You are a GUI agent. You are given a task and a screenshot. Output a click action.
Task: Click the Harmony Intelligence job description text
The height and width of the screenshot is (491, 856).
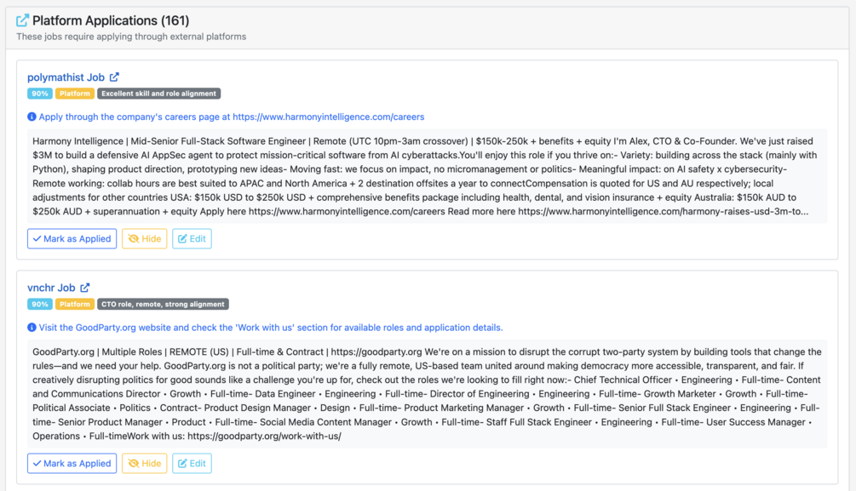(x=426, y=176)
